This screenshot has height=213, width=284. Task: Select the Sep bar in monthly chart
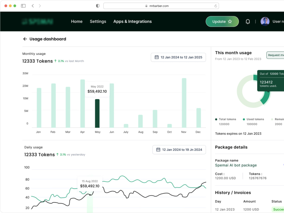pyautogui.click(x=155, y=119)
